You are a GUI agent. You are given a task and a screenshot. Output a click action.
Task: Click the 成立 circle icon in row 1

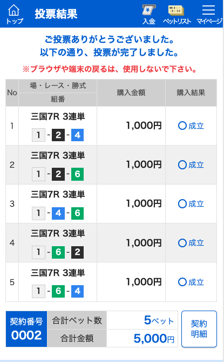tap(182, 126)
